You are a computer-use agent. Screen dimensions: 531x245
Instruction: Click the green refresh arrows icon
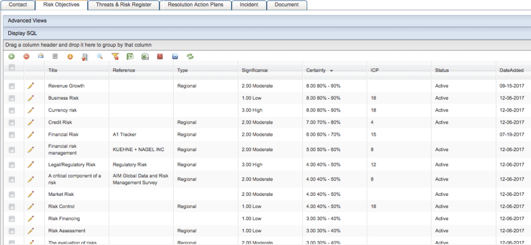190,56
